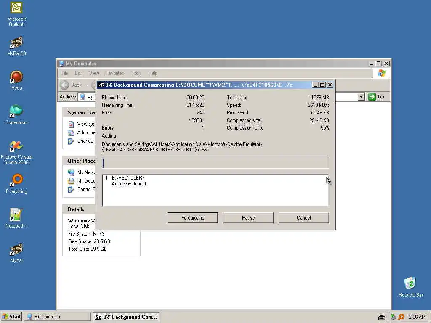431x323 pixels.
Task: Click the Remaining time value 01:15:20
Action: (195, 105)
